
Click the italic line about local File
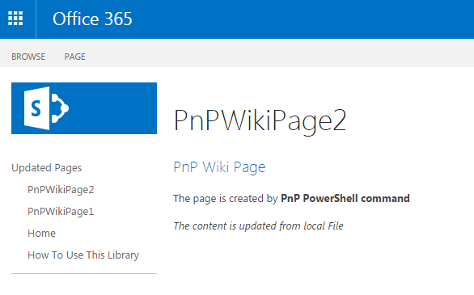(259, 225)
